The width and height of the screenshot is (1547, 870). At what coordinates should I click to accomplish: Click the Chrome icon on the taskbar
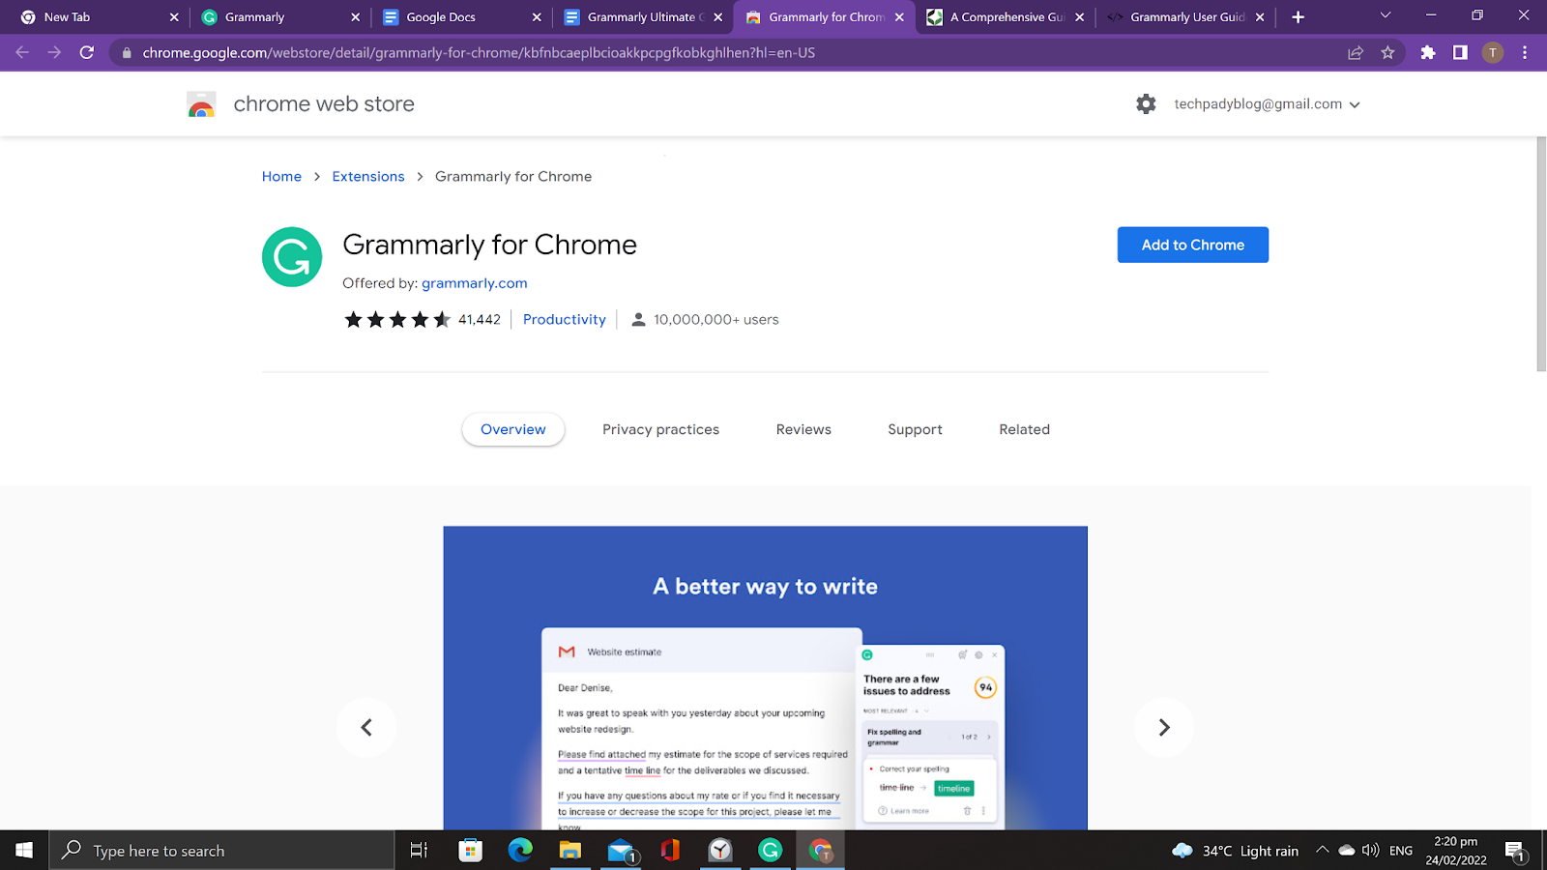click(x=821, y=850)
